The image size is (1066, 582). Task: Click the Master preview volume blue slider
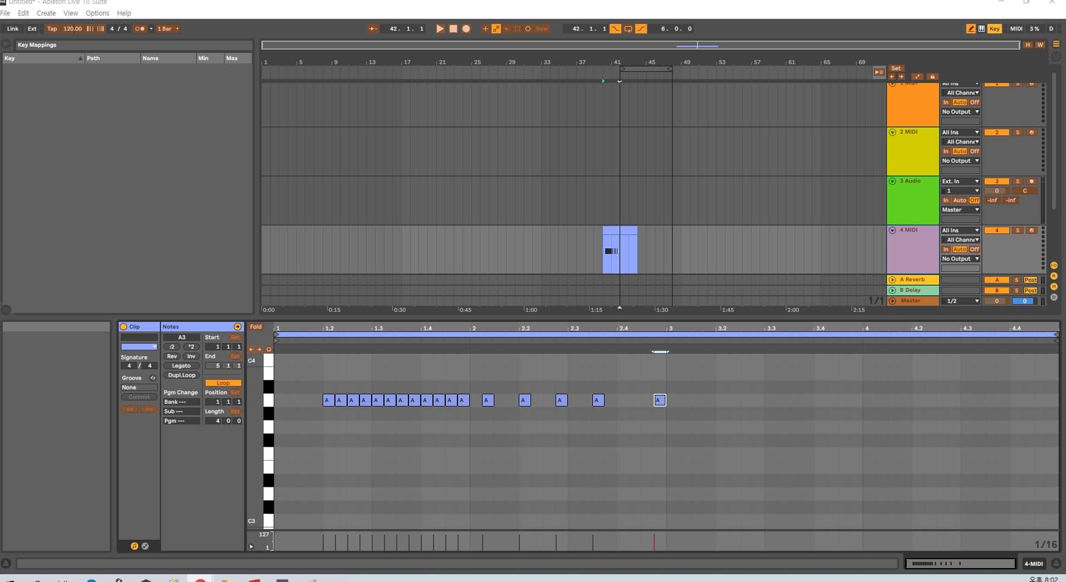(1024, 301)
